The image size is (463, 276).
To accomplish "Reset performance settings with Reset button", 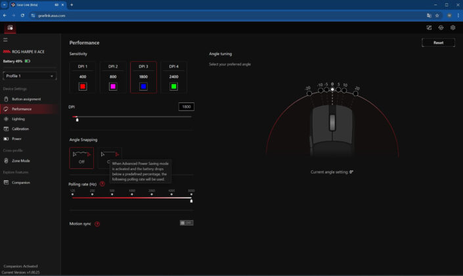I will pyautogui.click(x=439, y=43).
